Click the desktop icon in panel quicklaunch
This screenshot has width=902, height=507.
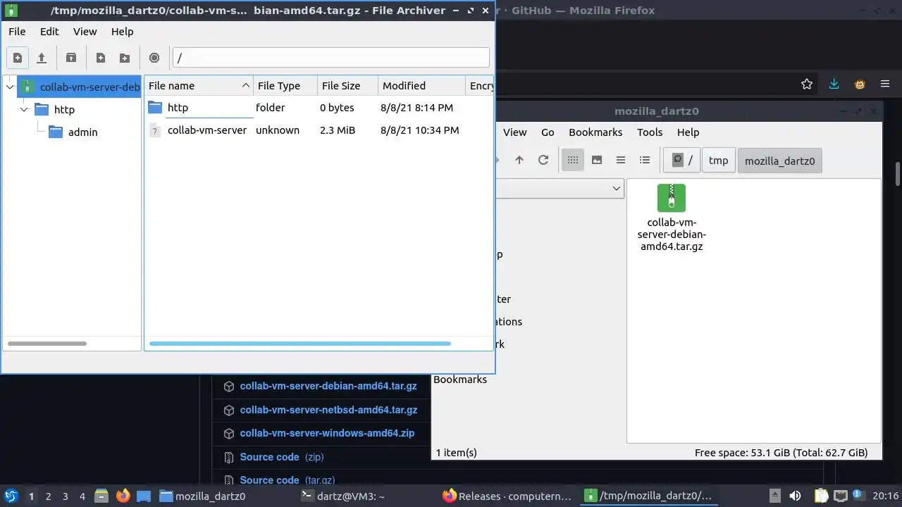[144, 496]
